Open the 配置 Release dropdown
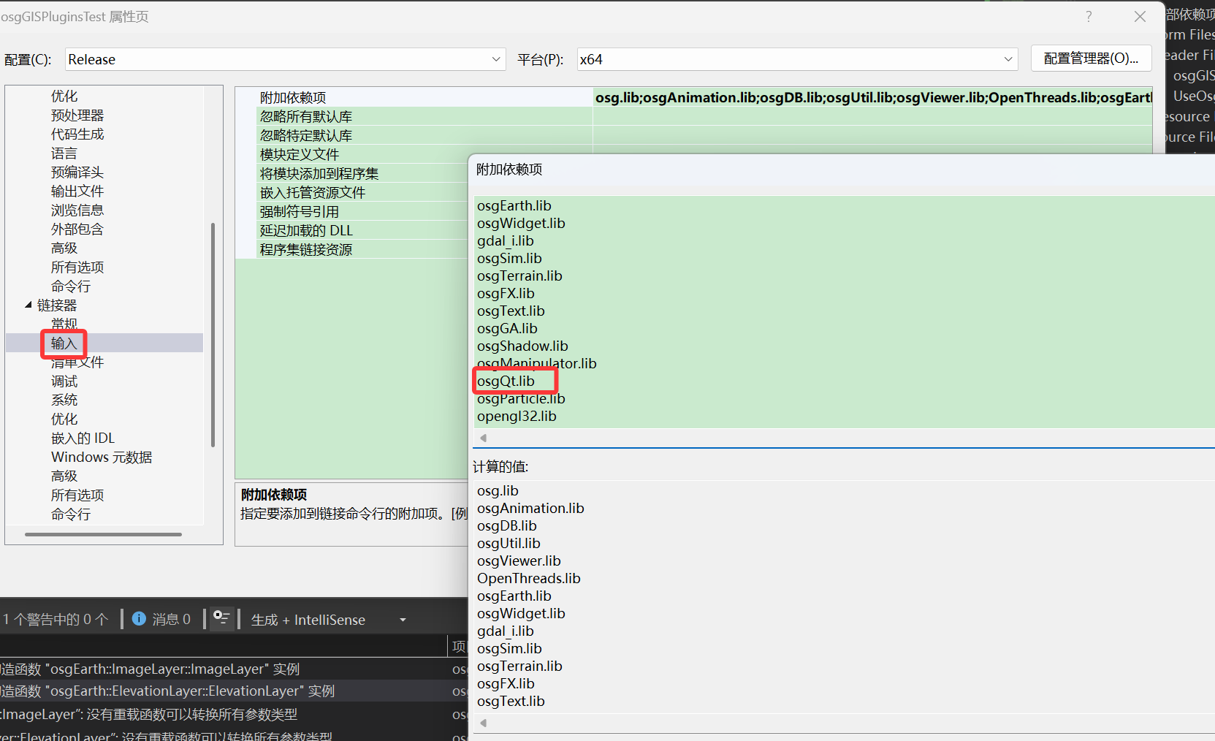The image size is (1215, 741). (x=286, y=59)
